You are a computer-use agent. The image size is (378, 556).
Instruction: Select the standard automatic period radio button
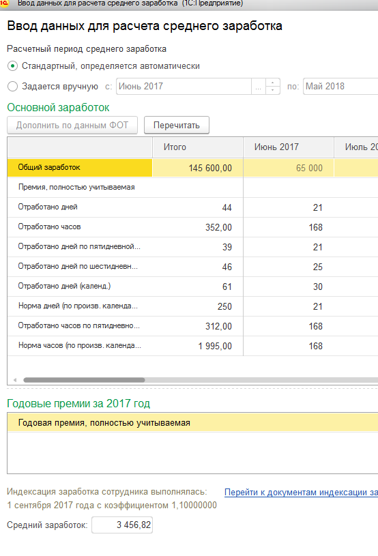click(12, 66)
